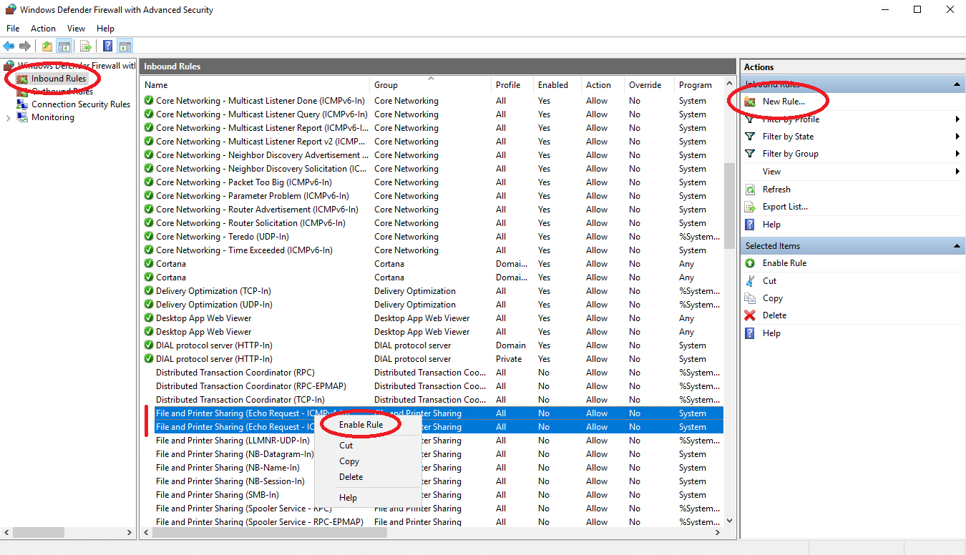966x555 pixels.
Task: Click the Back arrow in the toolbar
Action: point(9,46)
